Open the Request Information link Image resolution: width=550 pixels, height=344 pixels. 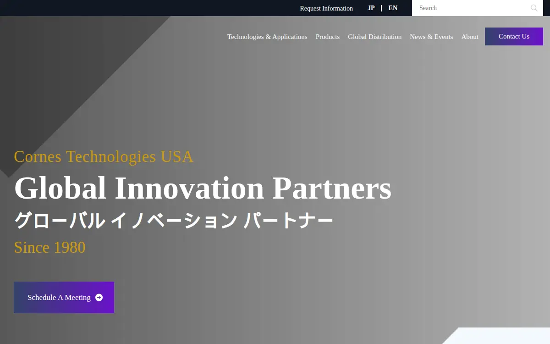click(326, 8)
